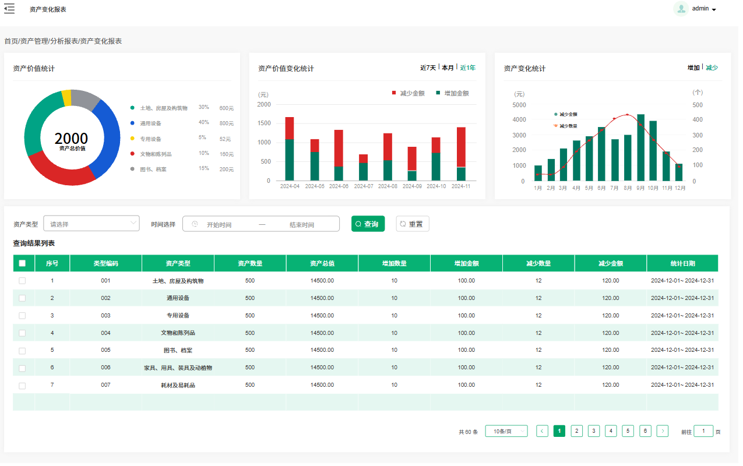The image size is (743, 466).
Task: Go to previous page arrow in pagination
Action: pyautogui.click(x=542, y=431)
